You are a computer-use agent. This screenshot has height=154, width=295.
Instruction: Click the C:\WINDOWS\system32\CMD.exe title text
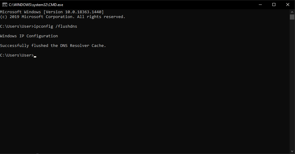(36, 5)
